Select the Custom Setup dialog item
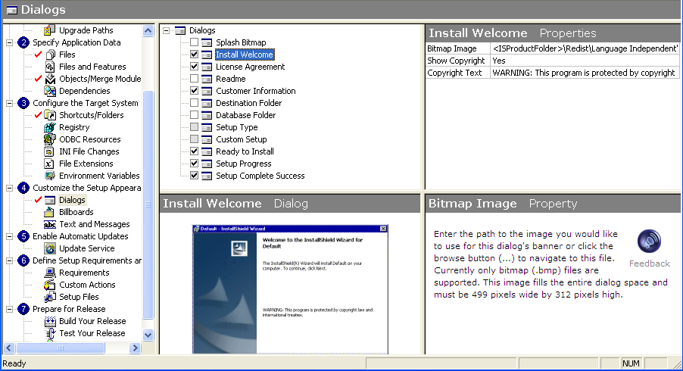The width and height of the screenshot is (683, 371). [242, 139]
